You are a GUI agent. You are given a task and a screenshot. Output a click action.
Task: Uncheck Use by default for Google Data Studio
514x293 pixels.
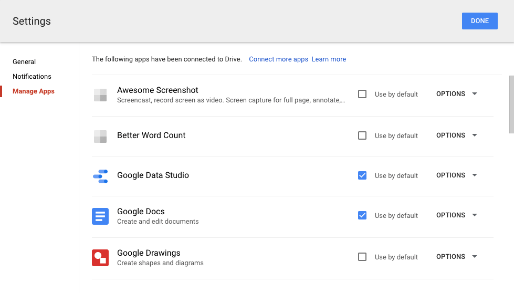coord(362,175)
